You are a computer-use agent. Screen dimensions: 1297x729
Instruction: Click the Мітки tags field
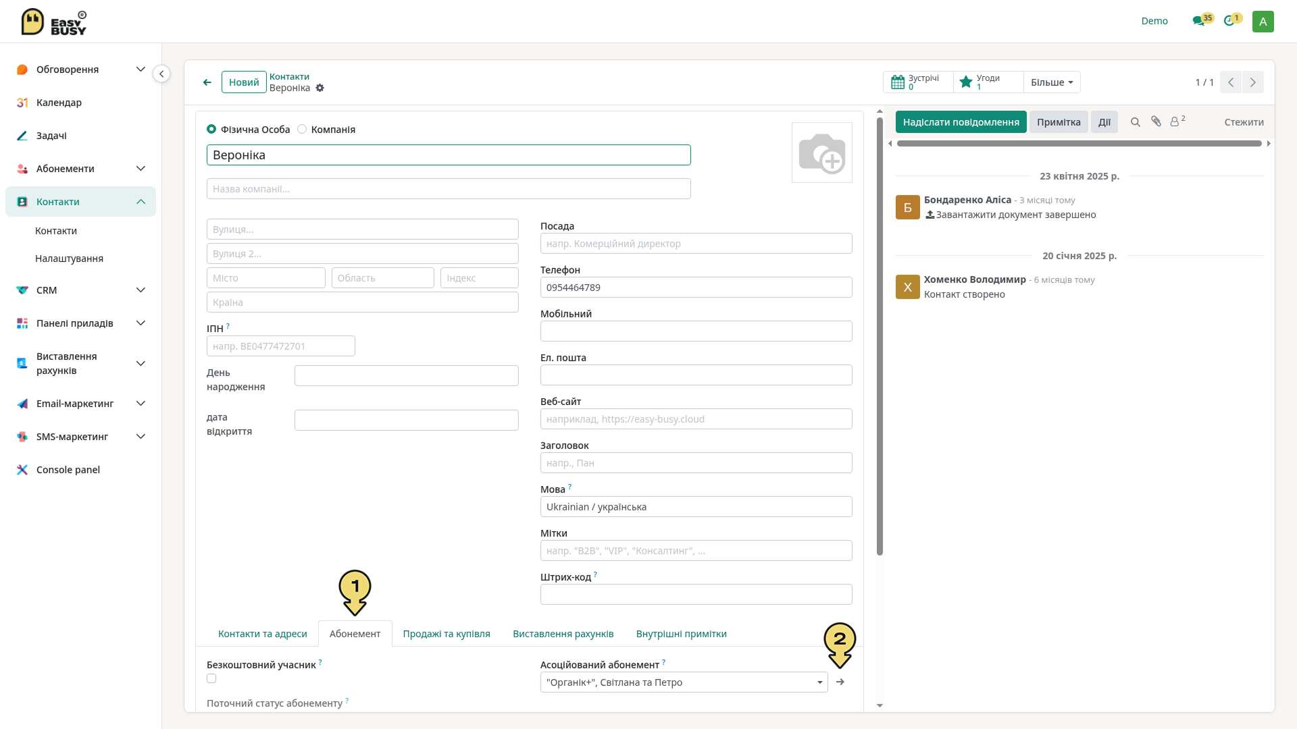coord(696,551)
